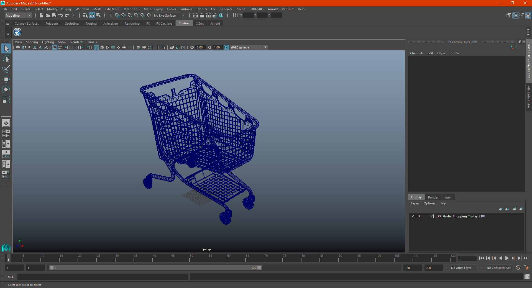Open Layers menu in layer editor

pyautogui.click(x=415, y=203)
